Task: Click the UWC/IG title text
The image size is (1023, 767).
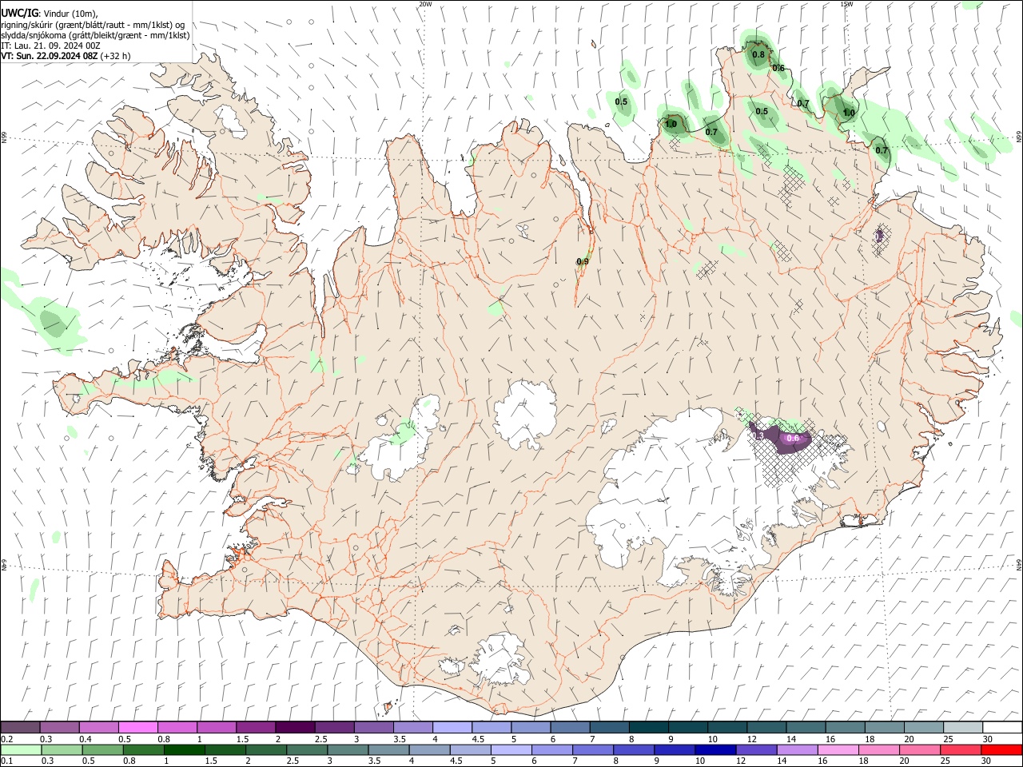Action: pyautogui.click(x=20, y=13)
